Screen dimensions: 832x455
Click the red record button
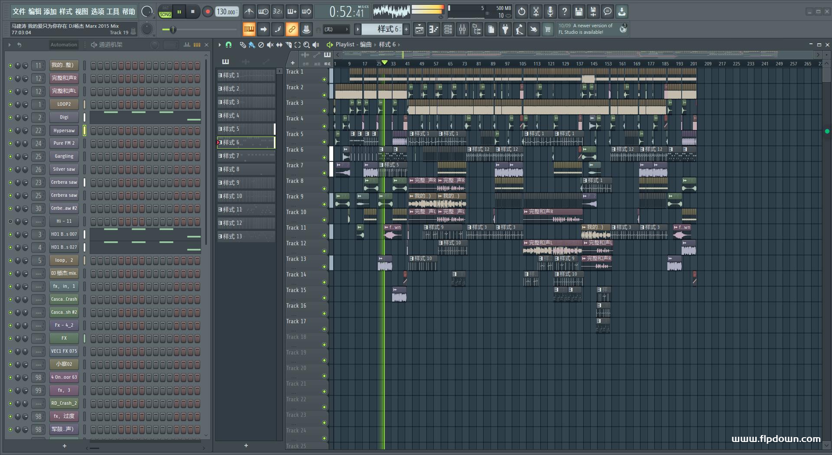pyautogui.click(x=208, y=12)
